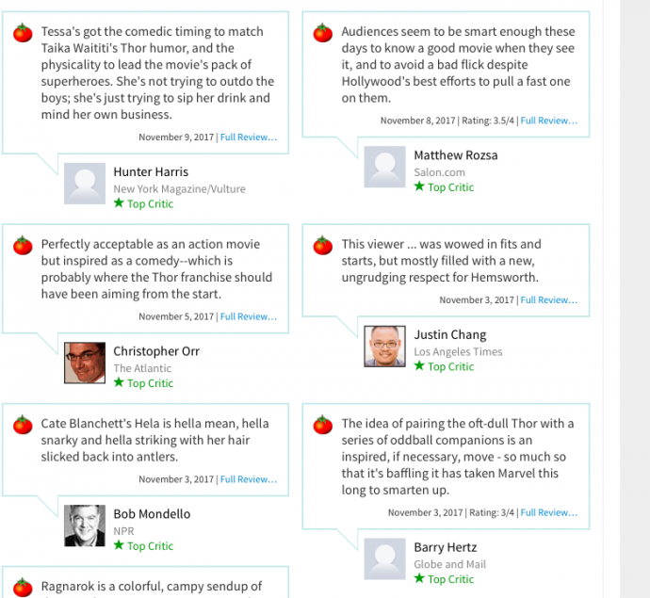Click green Top Critic star under Salon.com
The height and width of the screenshot is (598, 650).
[x=419, y=186]
